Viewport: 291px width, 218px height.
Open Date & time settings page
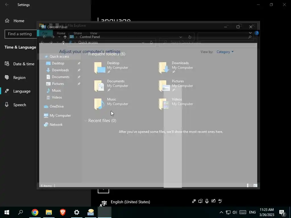tap(20, 64)
